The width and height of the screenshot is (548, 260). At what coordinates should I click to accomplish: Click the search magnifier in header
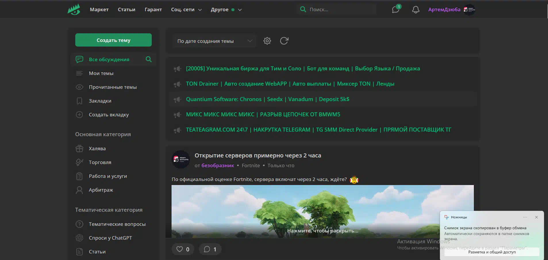(x=303, y=9)
